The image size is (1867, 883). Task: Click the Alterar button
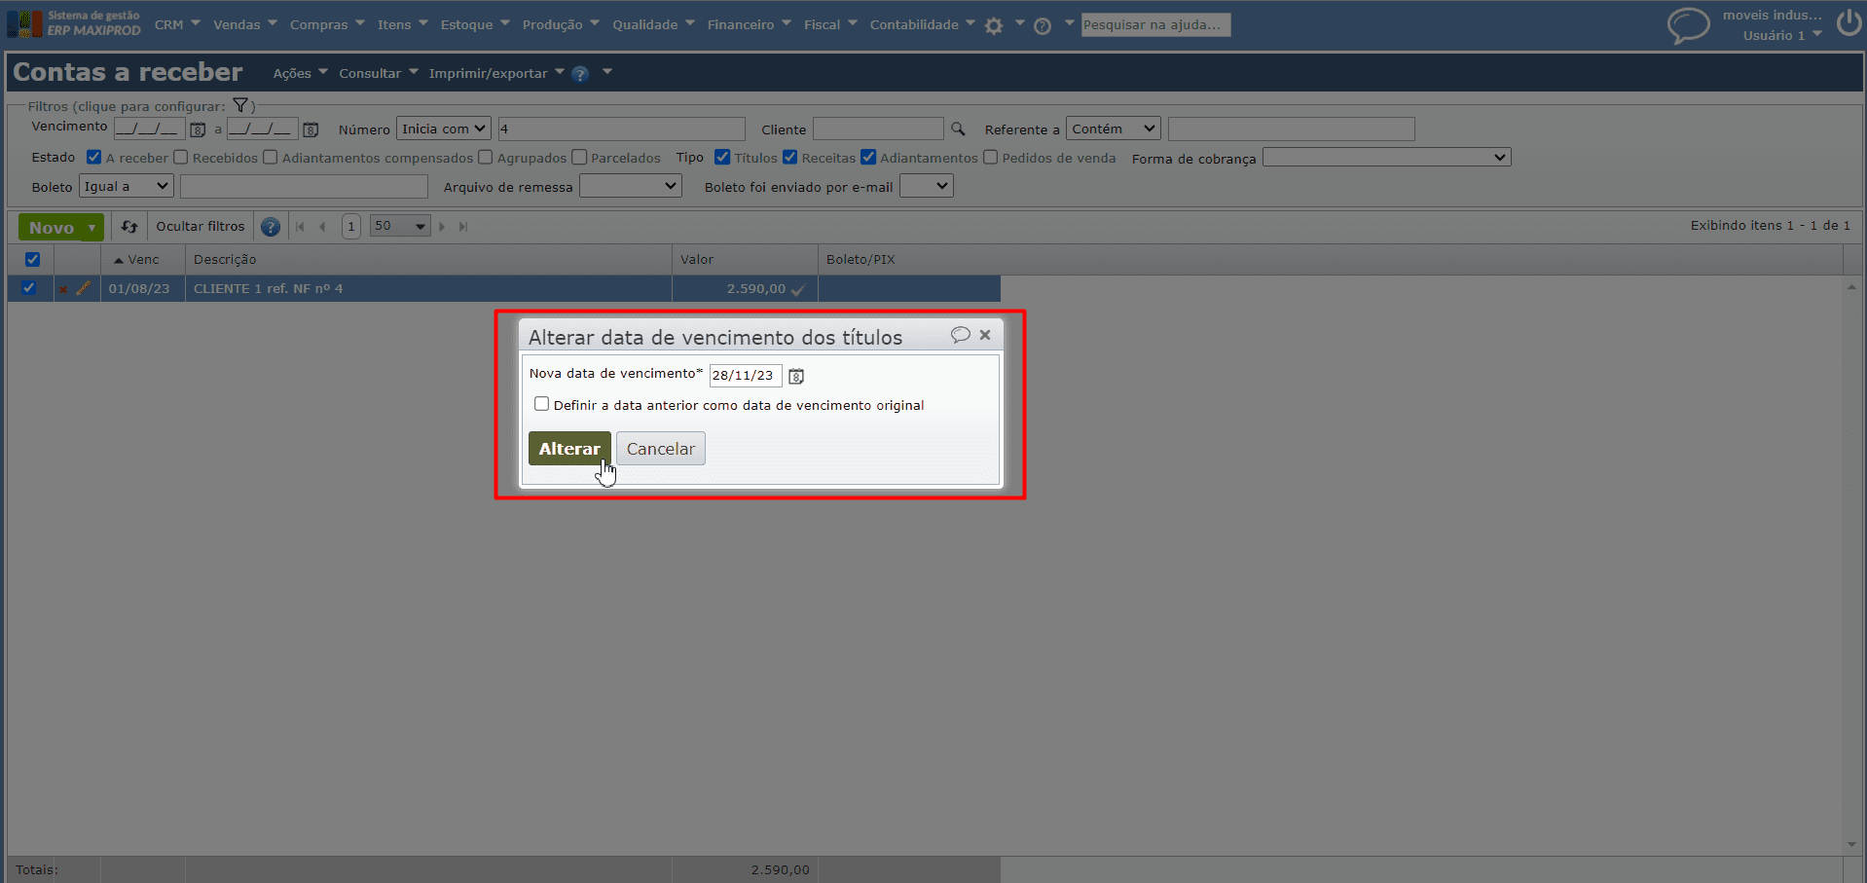(569, 449)
